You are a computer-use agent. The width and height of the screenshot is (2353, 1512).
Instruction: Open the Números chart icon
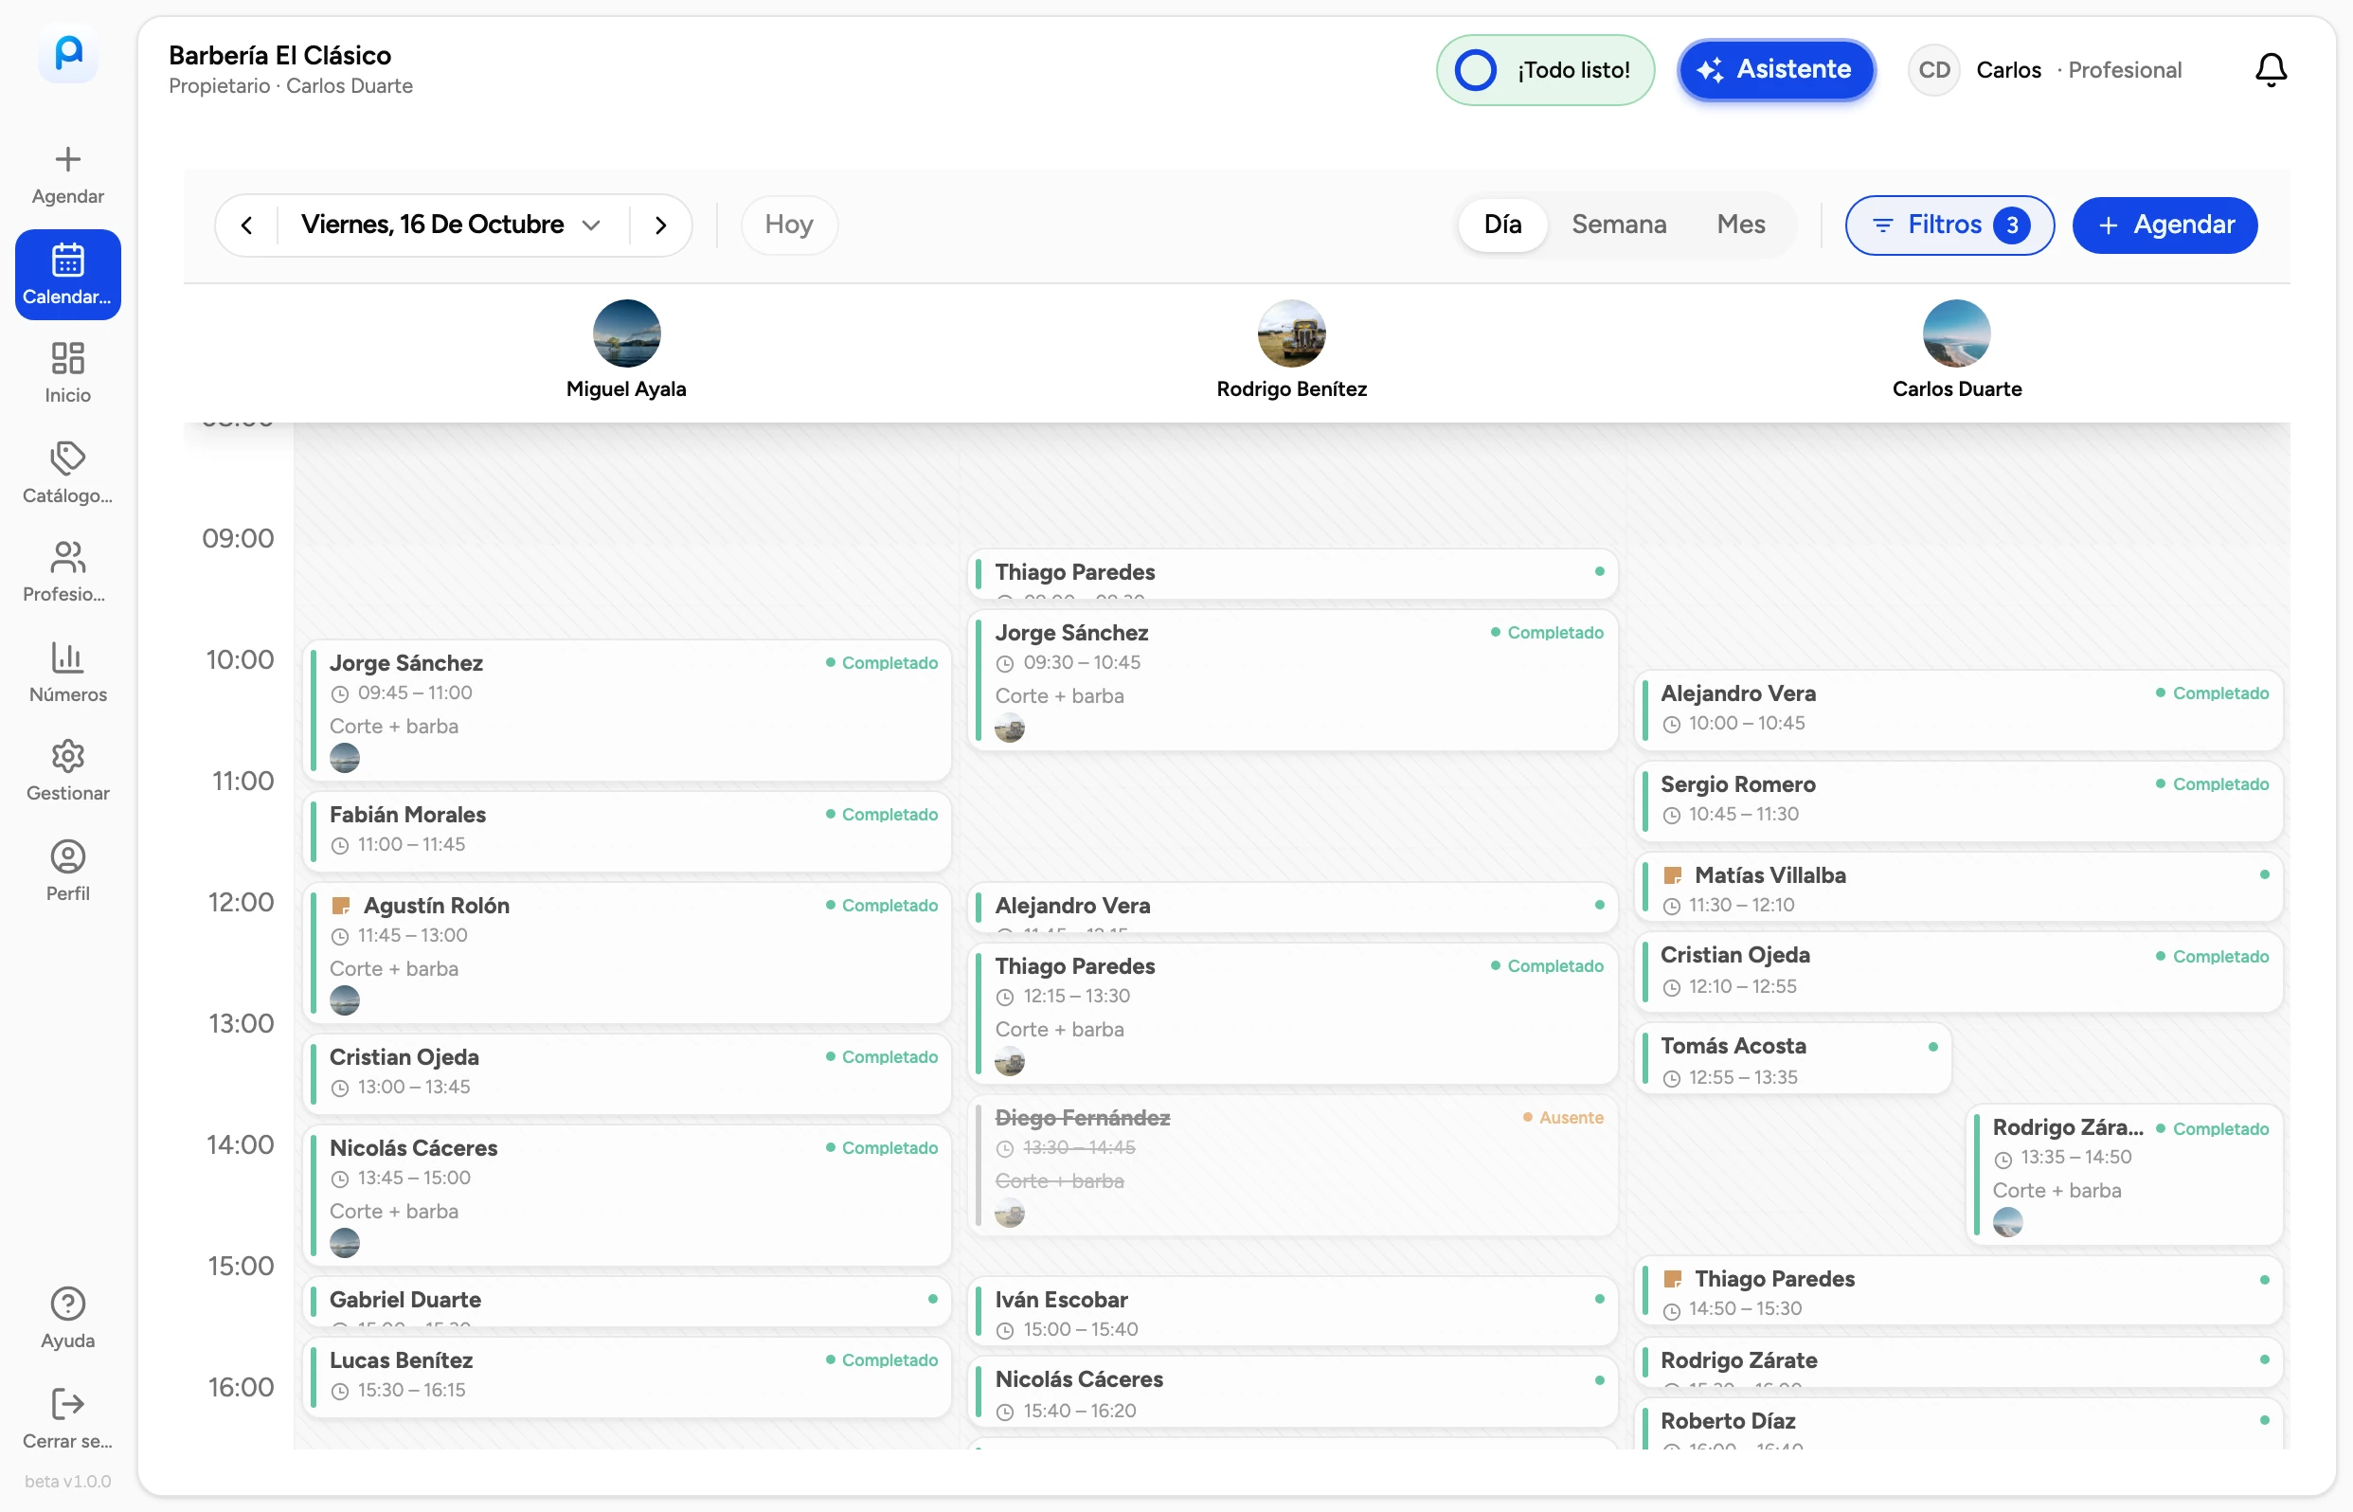[x=68, y=657]
